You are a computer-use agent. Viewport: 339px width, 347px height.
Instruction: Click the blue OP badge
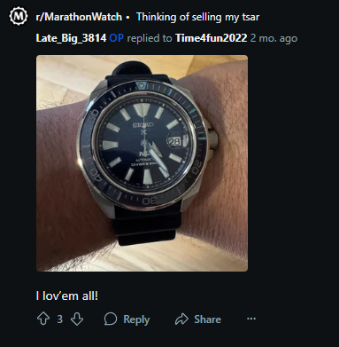[116, 38]
